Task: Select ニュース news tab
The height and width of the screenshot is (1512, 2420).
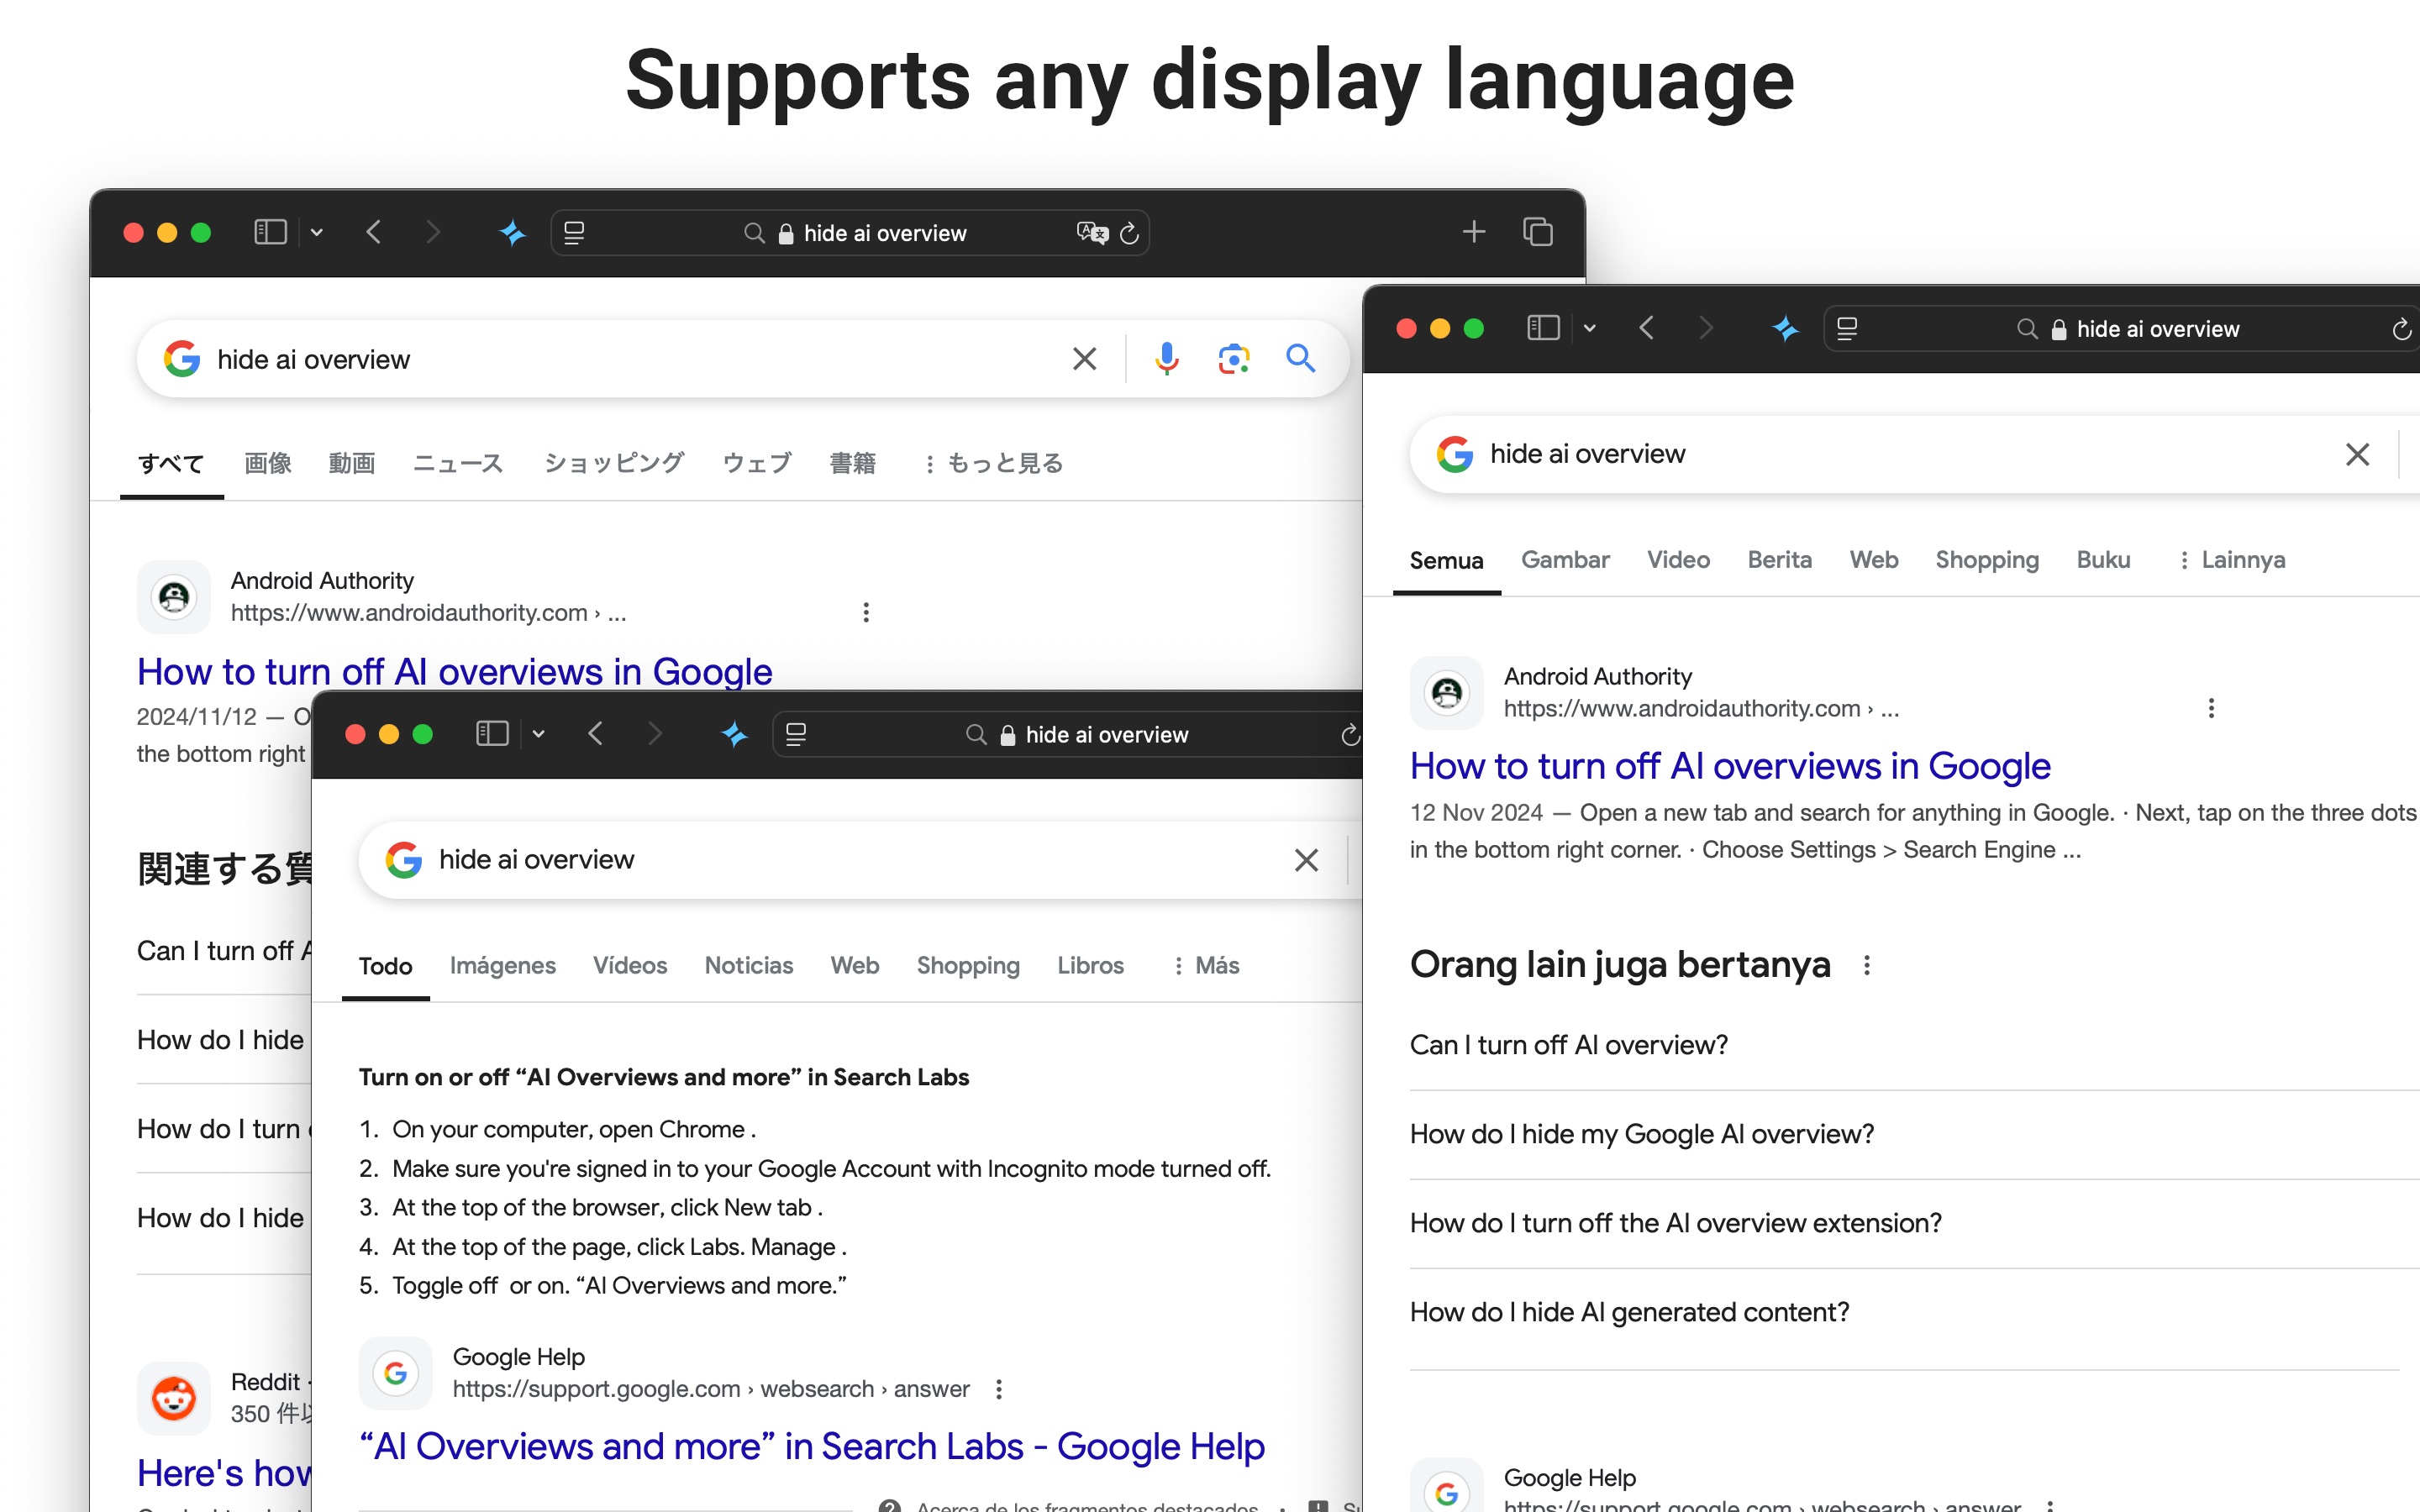Action: 458,463
